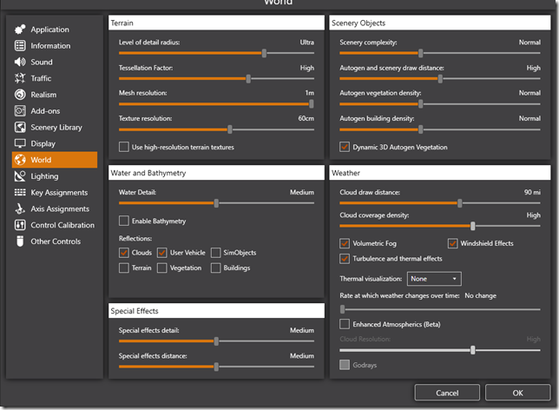
Task: Check Buildings reflections
Action: (x=215, y=268)
